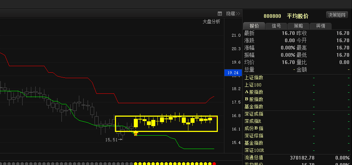
Task: Click the 总量 label
Action: click(x=249, y=69)
